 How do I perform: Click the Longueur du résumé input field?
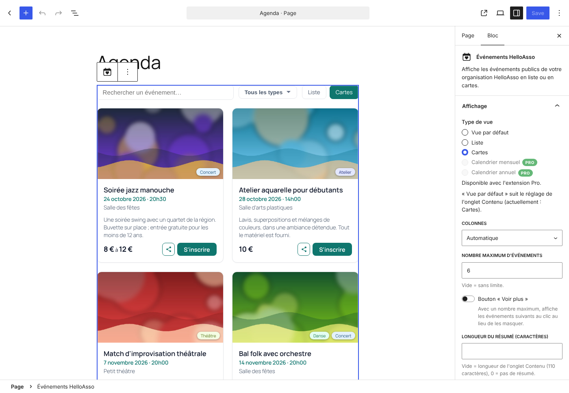click(x=512, y=351)
